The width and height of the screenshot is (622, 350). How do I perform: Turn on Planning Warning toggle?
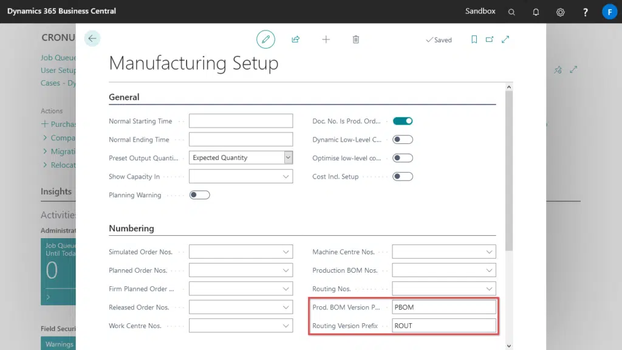click(x=200, y=195)
